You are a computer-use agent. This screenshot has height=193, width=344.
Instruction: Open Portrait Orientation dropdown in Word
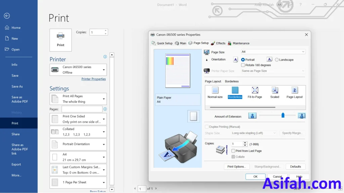point(78,144)
